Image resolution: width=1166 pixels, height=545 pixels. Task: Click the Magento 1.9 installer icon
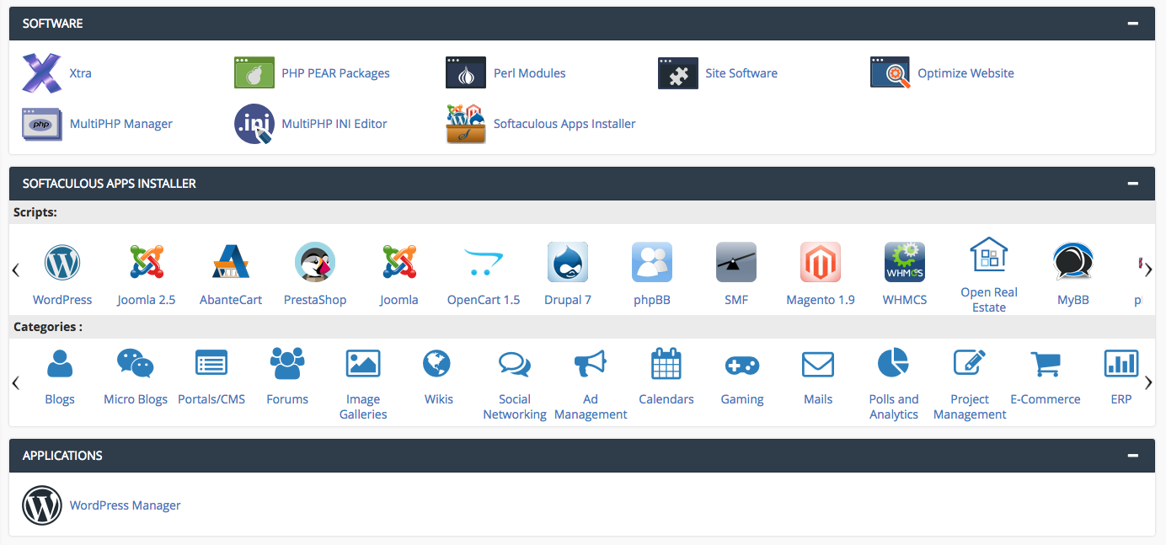coord(820,262)
